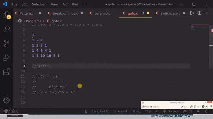Open the Extensions view

7,72
